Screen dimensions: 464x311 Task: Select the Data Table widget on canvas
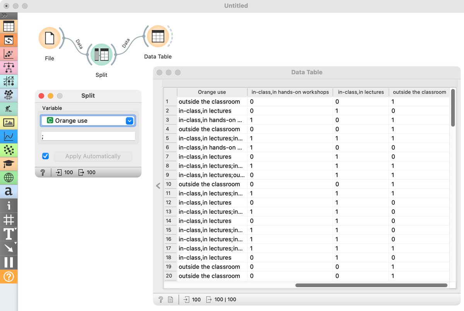point(158,36)
